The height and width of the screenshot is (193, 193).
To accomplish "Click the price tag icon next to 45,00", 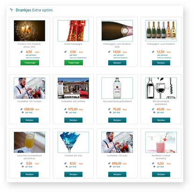I will pos(153,109).
